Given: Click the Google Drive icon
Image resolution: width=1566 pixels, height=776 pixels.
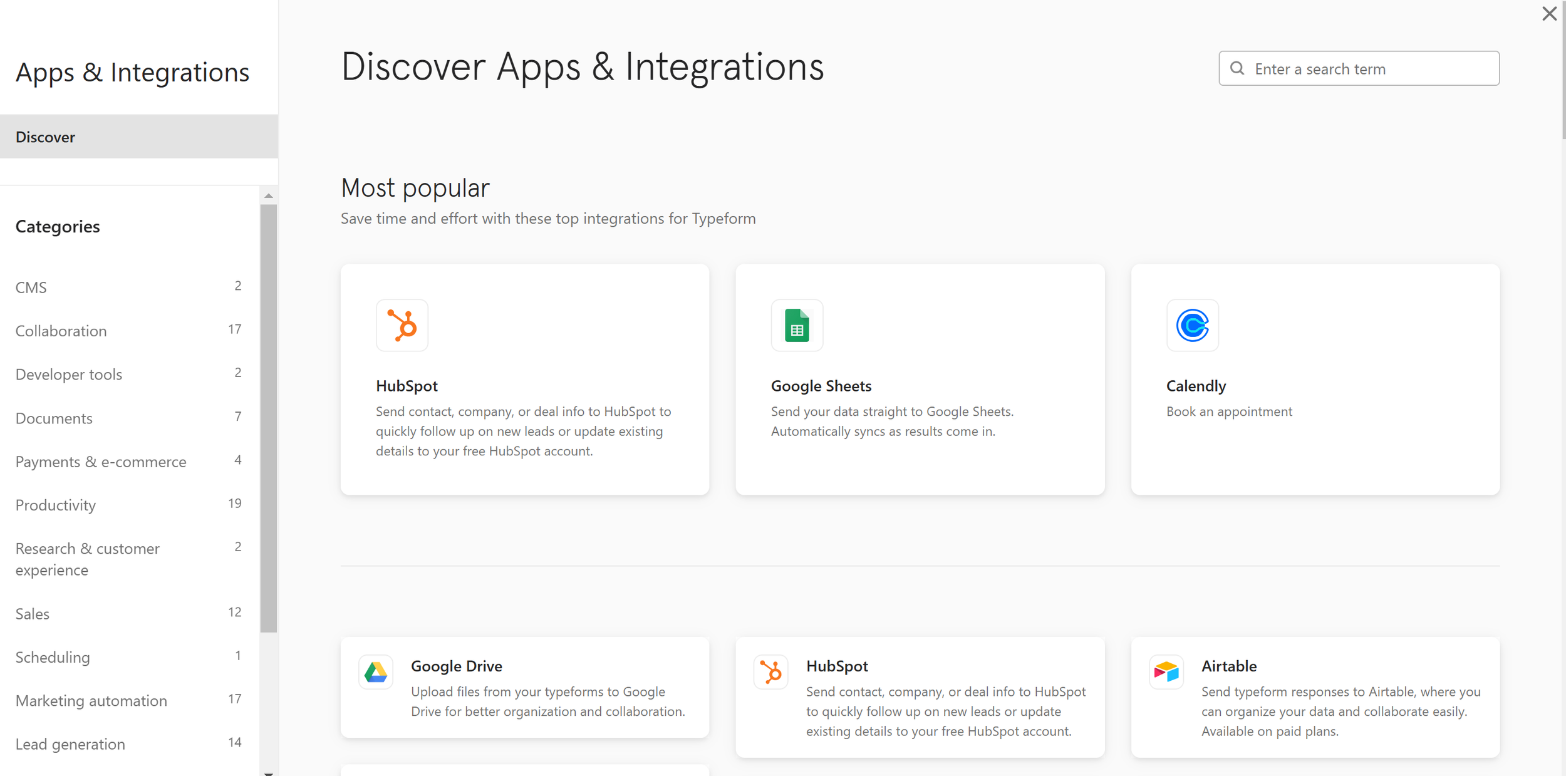Looking at the screenshot, I should [x=376, y=672].
